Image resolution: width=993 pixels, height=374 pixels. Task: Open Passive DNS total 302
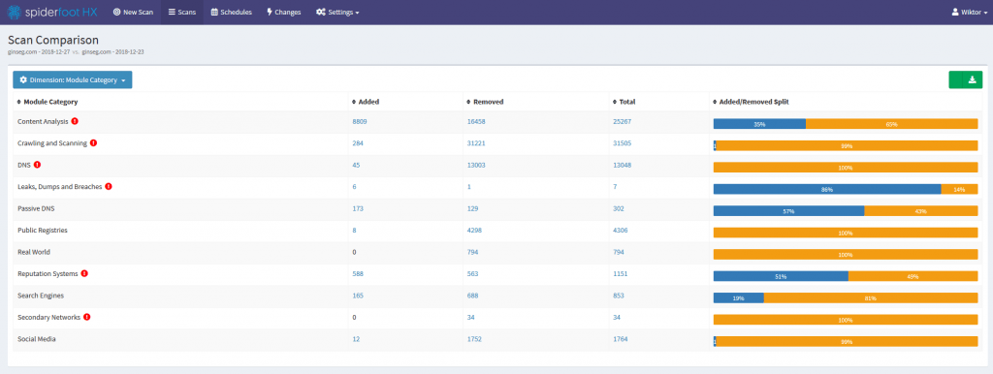point(618,208)
